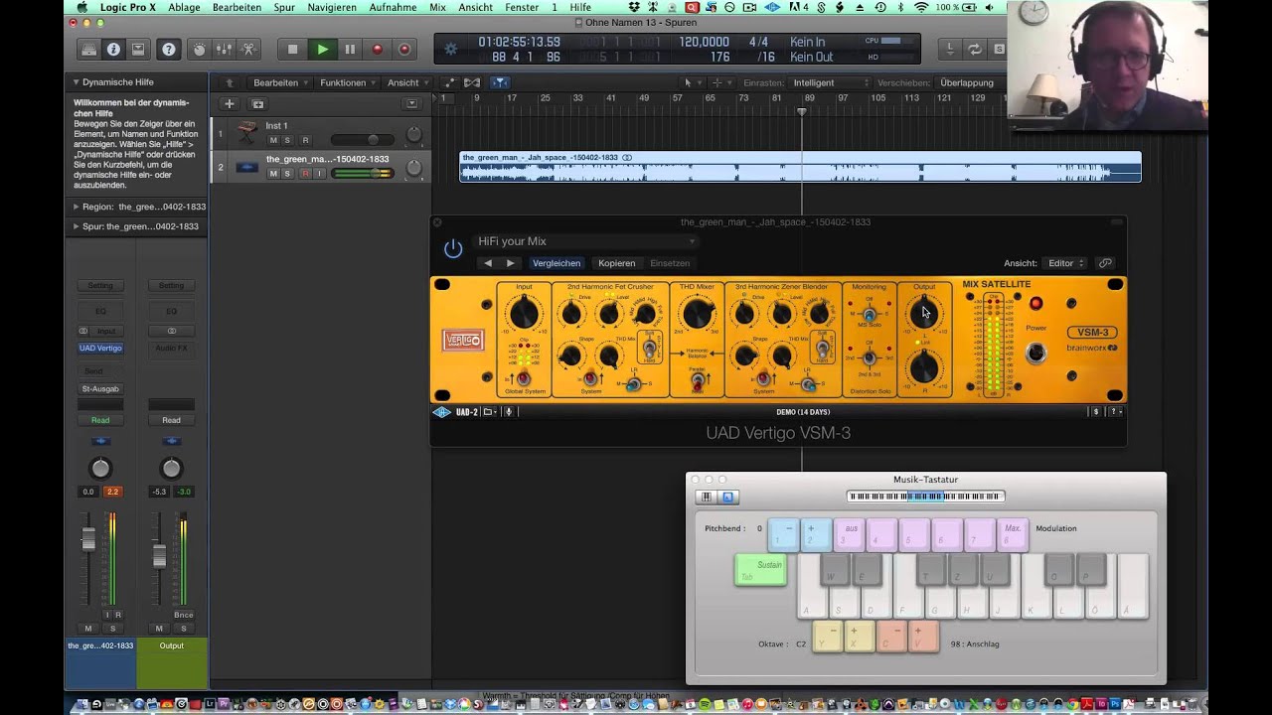The image size is (1272, 715).
Task: Click the Kopieren button in plugin
Action: (x=617, y=263)
